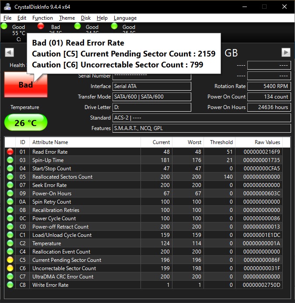
Task: Open the Theme menu
Action: [67, 18]
